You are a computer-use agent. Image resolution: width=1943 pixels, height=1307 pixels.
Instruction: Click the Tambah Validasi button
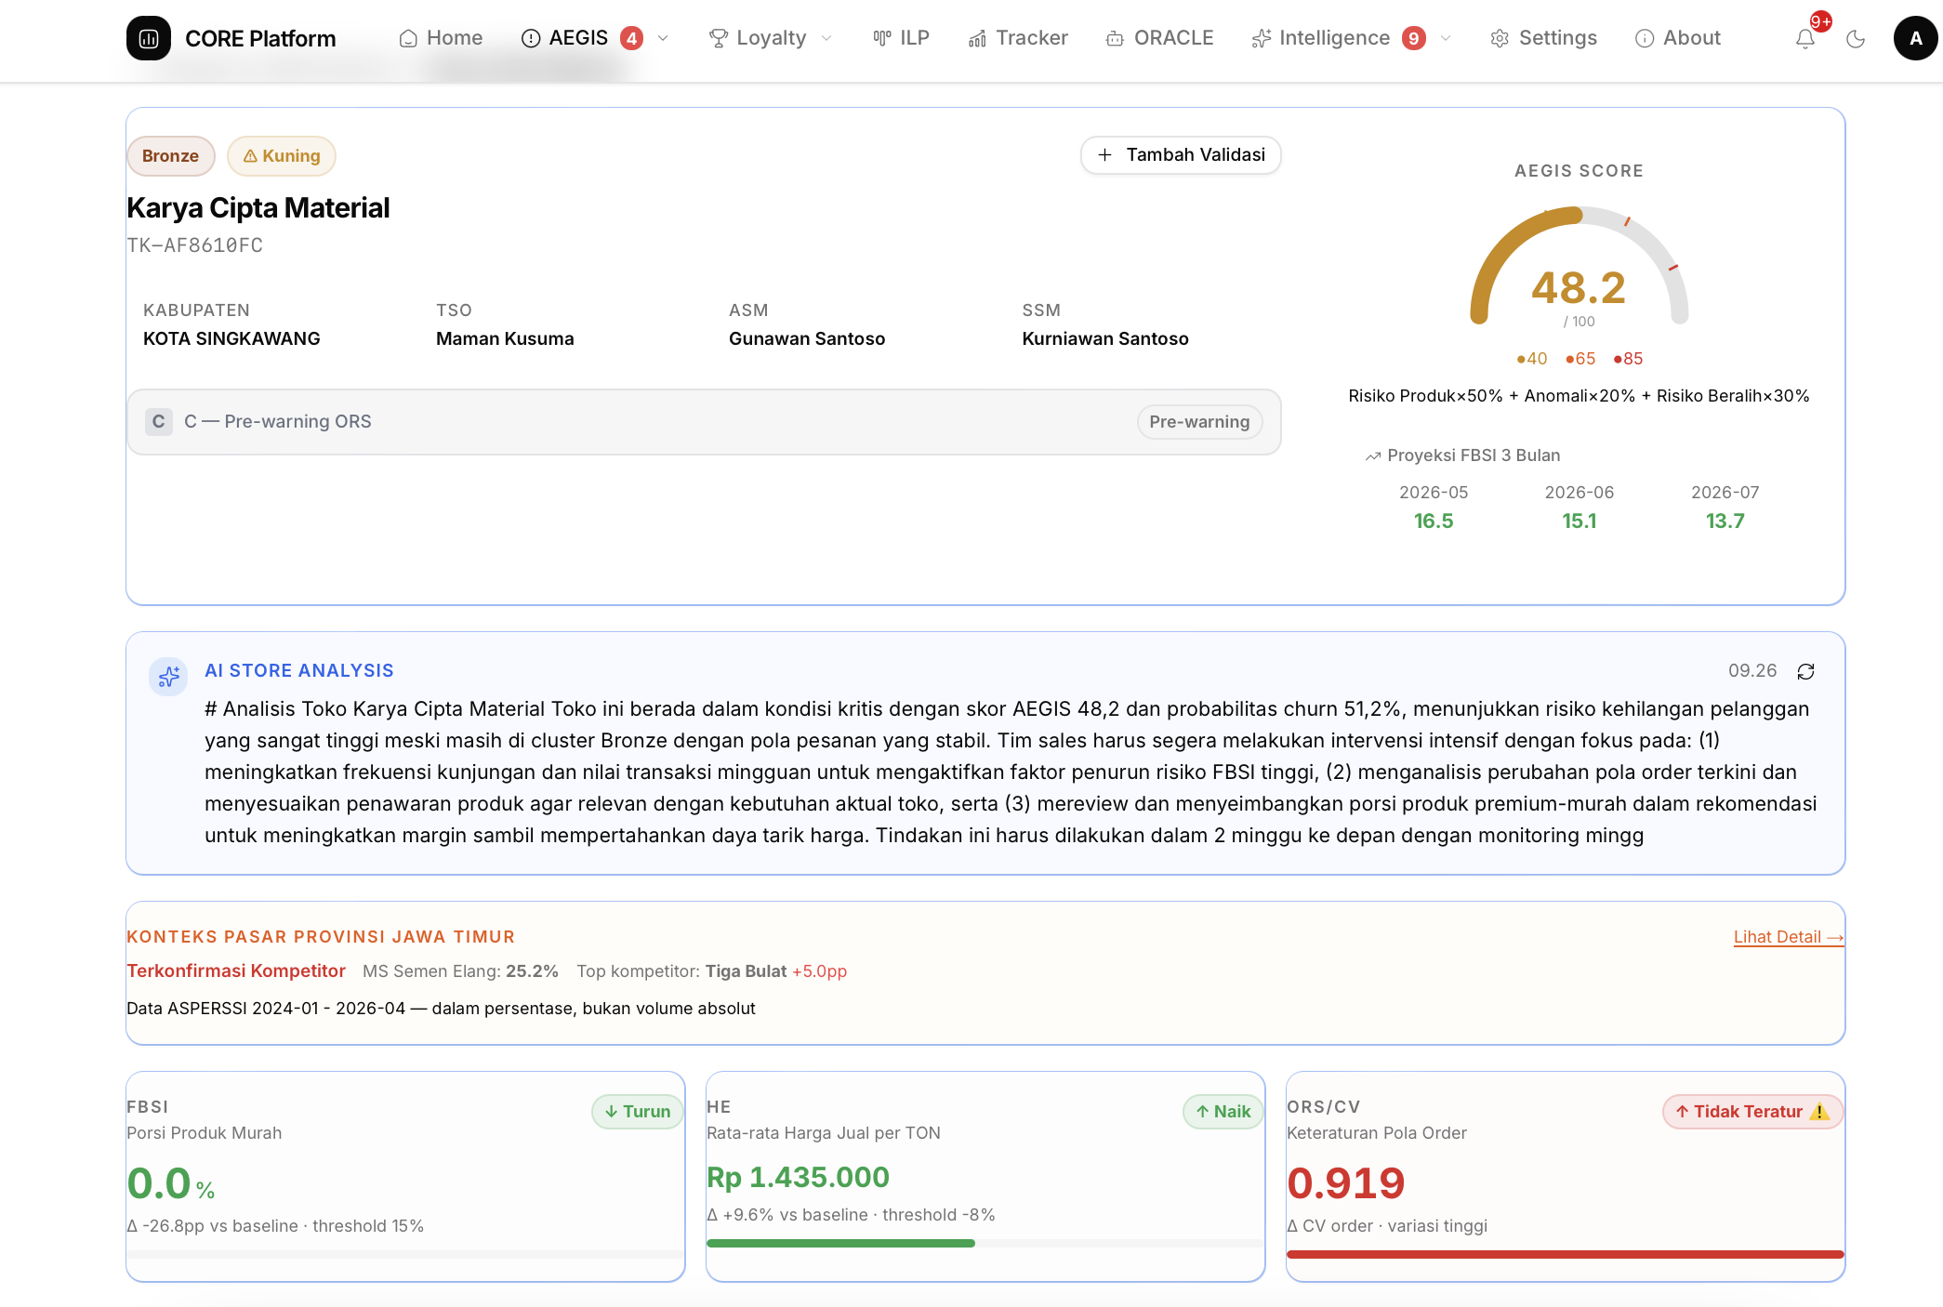1181,155
